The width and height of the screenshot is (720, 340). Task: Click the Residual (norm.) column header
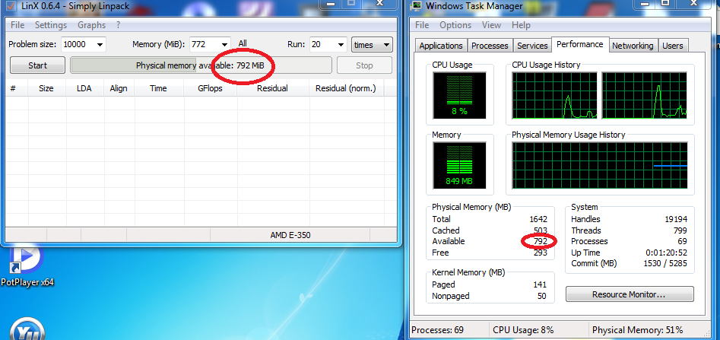coord(346,88)
